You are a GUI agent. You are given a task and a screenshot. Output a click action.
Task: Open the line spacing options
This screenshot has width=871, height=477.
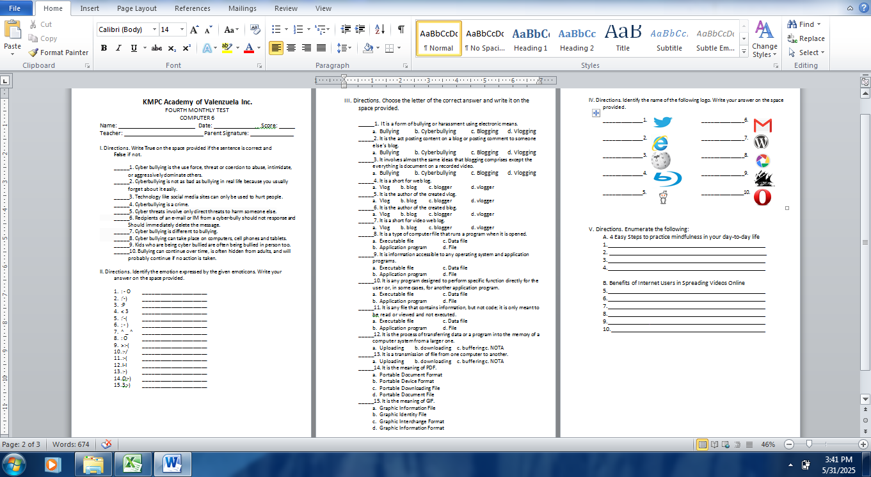[x=344, y=48]
